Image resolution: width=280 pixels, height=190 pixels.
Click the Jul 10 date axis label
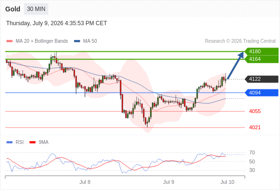click(227, 182)
